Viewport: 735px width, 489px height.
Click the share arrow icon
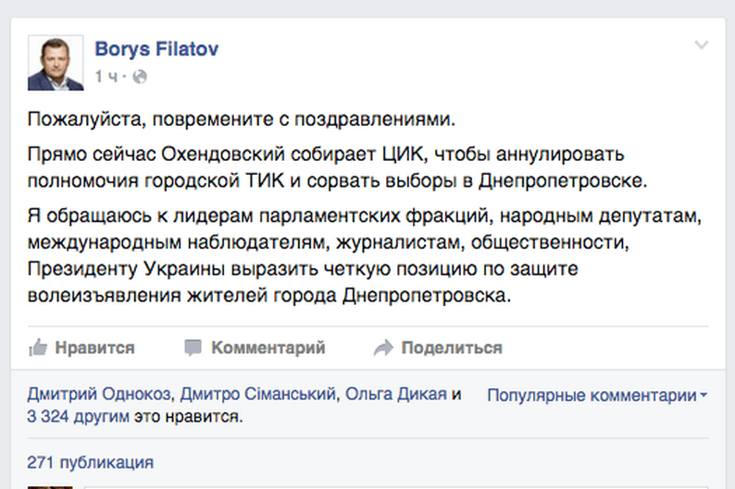tap(383, 348)
